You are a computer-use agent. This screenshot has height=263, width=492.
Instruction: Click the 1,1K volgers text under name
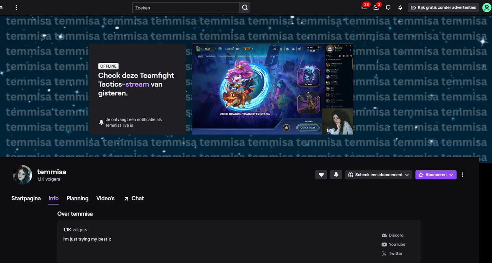pyautogui.click(x=48, y=179)
